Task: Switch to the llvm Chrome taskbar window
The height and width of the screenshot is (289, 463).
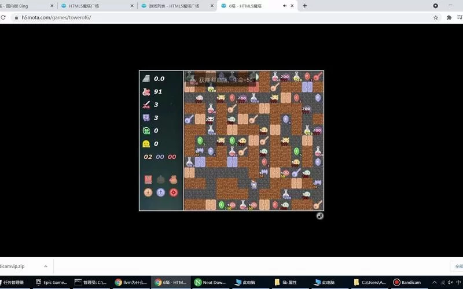Action: [x=131, y=282]
